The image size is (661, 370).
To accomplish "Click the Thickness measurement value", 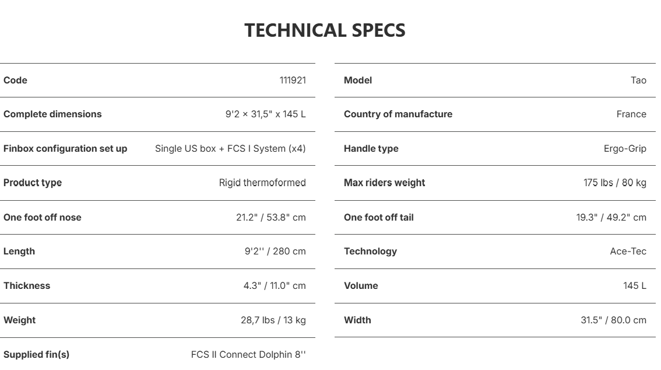I will point(275,285).
